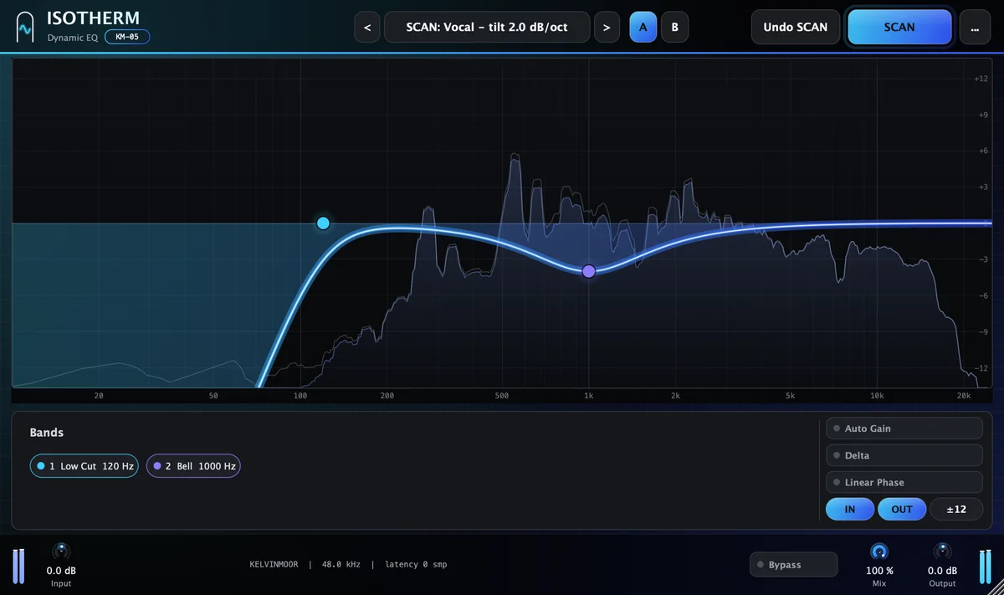Change the ±12 display range

956,509
